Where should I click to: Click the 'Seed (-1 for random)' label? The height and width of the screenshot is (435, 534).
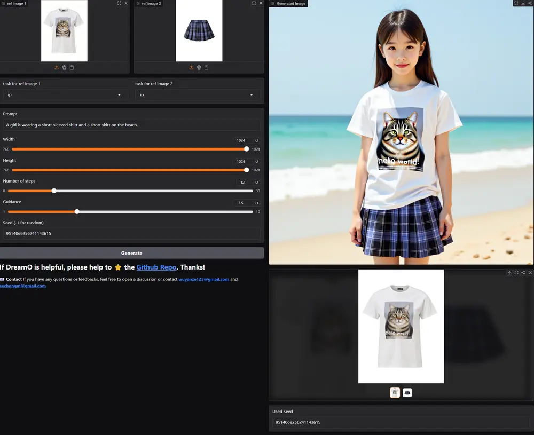click(23, 223)
